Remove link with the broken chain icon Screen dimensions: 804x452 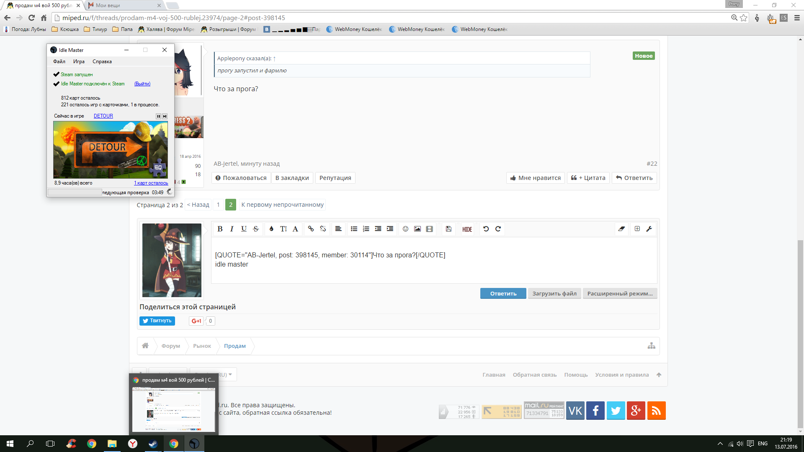[x=323, y=229]
